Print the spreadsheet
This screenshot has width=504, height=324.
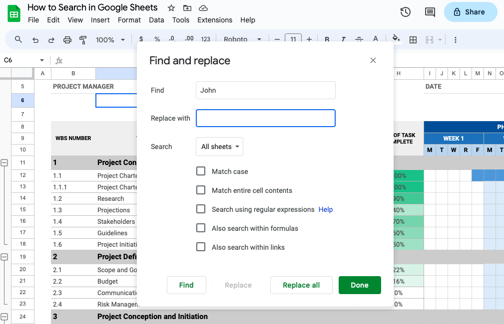(x=67, y=40)
